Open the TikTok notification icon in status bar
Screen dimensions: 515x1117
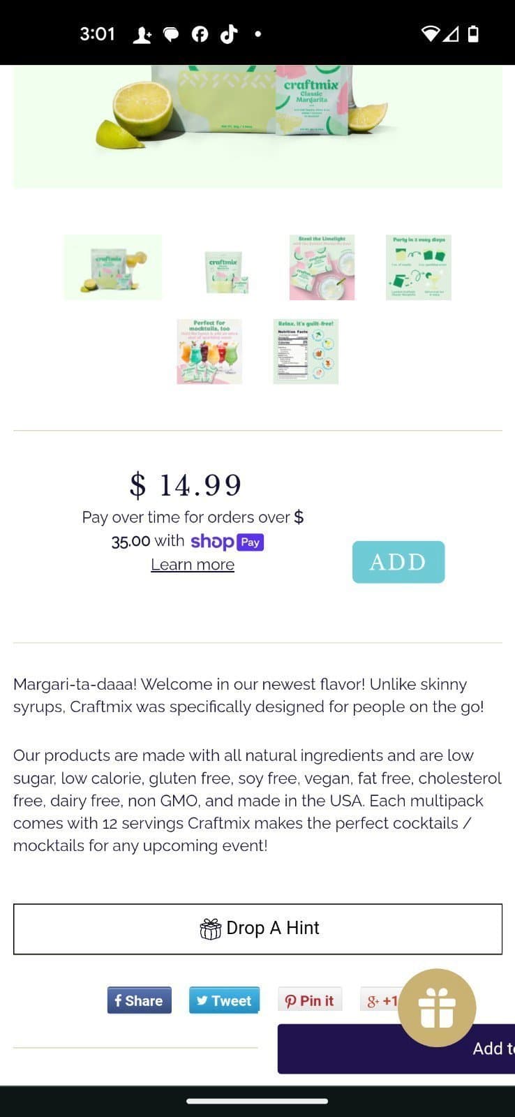coord(229,33)
